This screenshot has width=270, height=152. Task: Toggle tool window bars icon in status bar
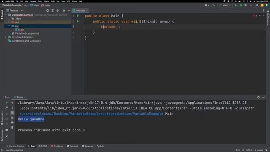pyautogui.click(x=2, y=150)
